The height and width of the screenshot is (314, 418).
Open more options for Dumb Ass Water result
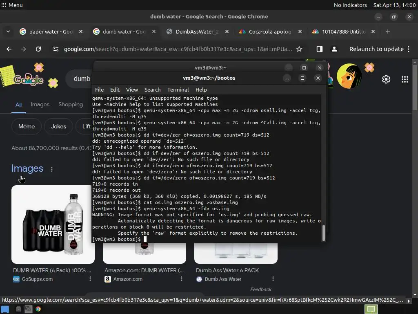point(273,279)
